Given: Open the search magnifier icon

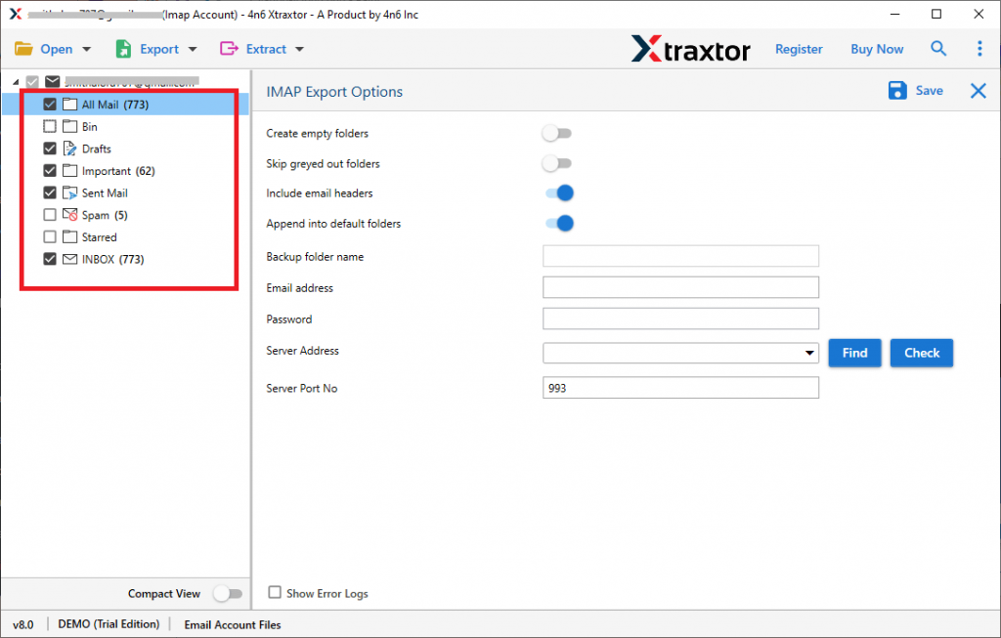Looking at the screenshot, I should pos(937,48).
